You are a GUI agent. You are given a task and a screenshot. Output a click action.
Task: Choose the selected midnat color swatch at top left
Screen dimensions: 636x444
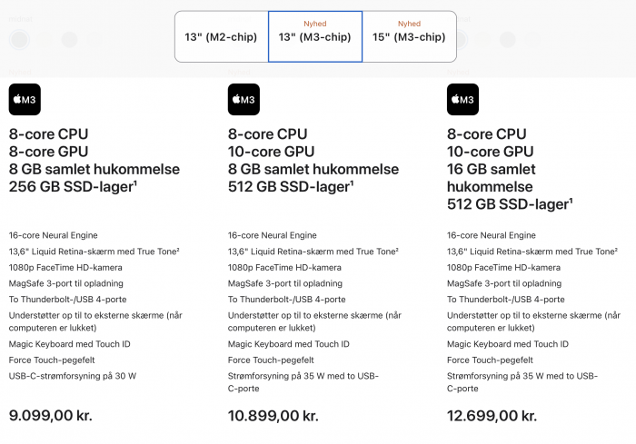pos(19,40)
